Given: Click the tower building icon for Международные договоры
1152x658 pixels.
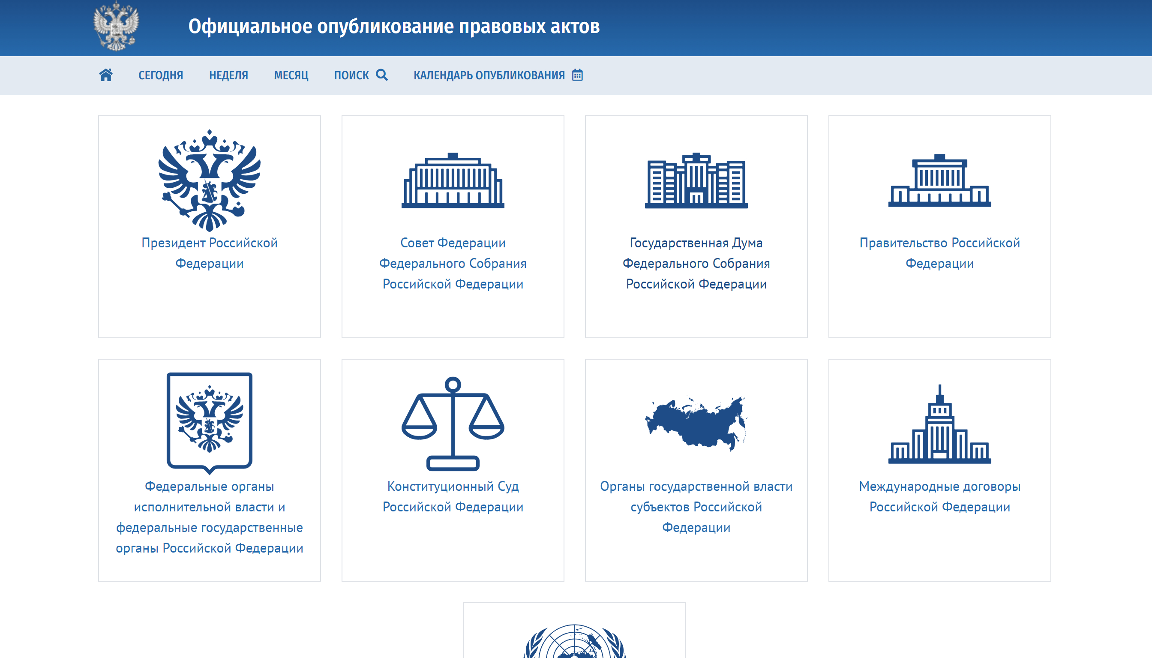Looking at the screenshot, I should [x=940, y=424].
